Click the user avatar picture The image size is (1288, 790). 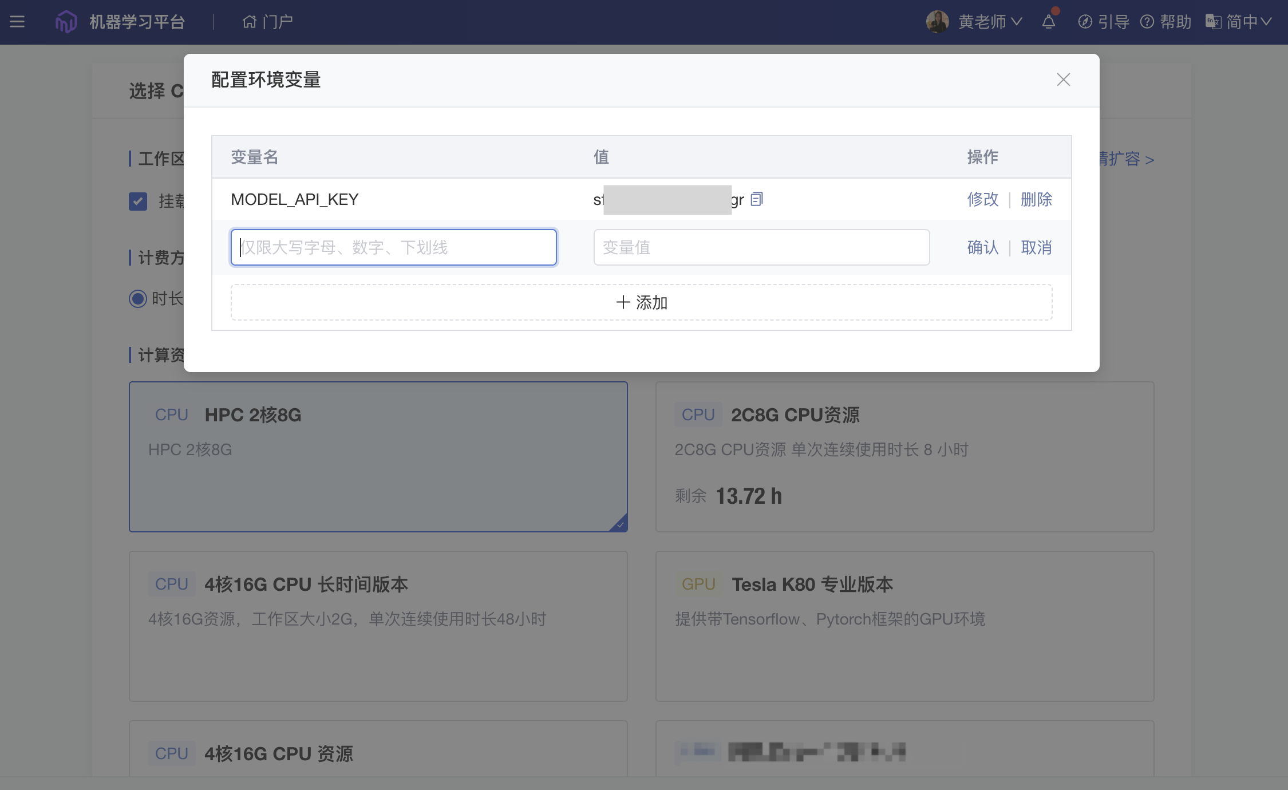pos(937,22)
